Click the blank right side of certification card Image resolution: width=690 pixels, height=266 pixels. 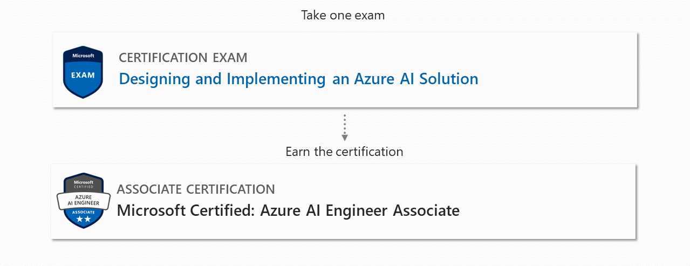tap(548, 201)
